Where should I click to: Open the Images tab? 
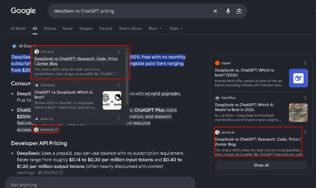click(86, 28)
